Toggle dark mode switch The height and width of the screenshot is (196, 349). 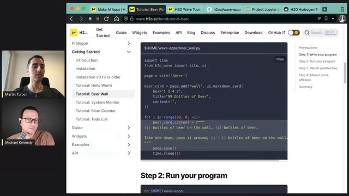pos(293,33)
